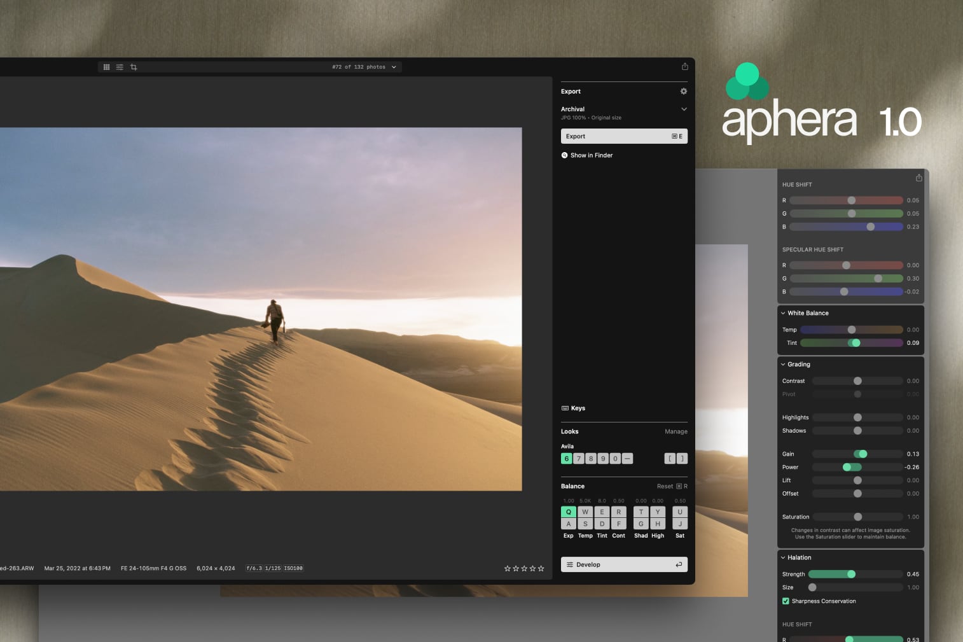Toggle Sharpness Conservation checkbox
The height and width of the screenshot is (642, 963).
point(786,601)
